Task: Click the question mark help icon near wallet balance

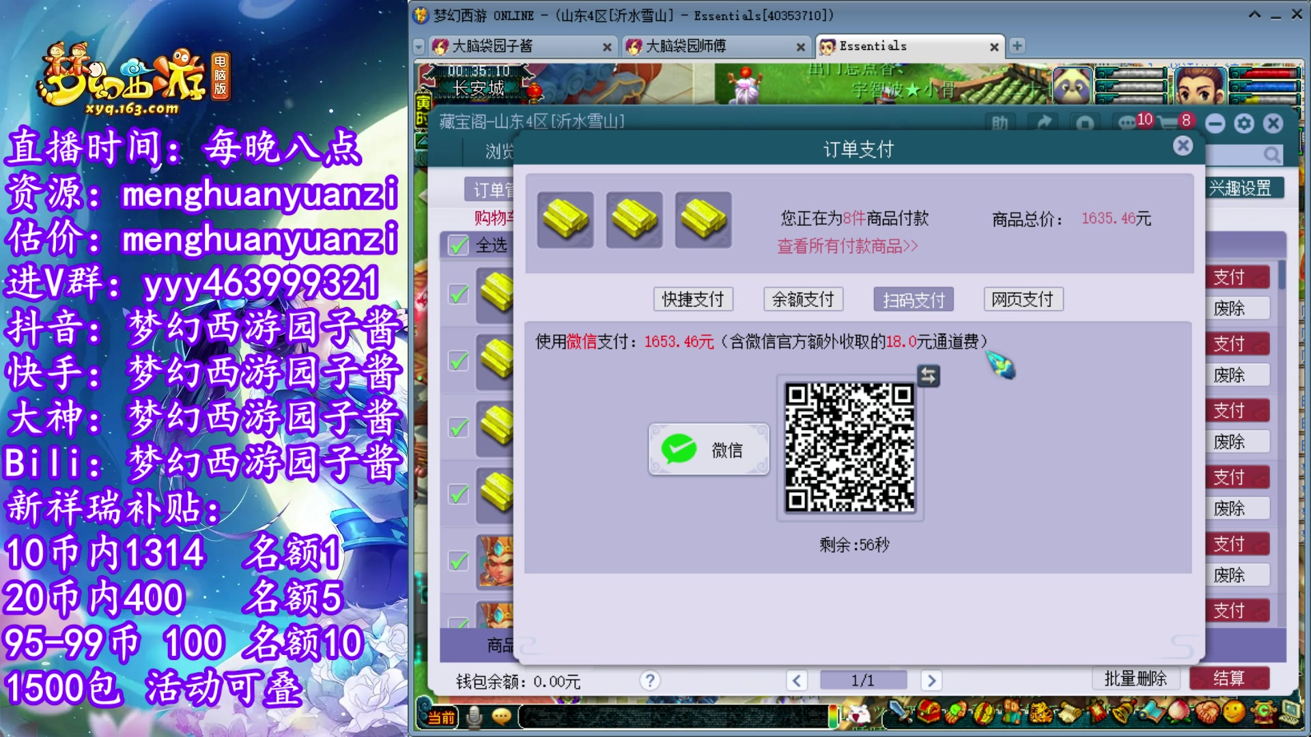Action: (x=650, y=680)
